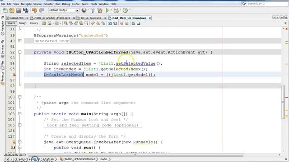
Task: Toggle highlight search in editor toolbar
Action: [81, 23]
